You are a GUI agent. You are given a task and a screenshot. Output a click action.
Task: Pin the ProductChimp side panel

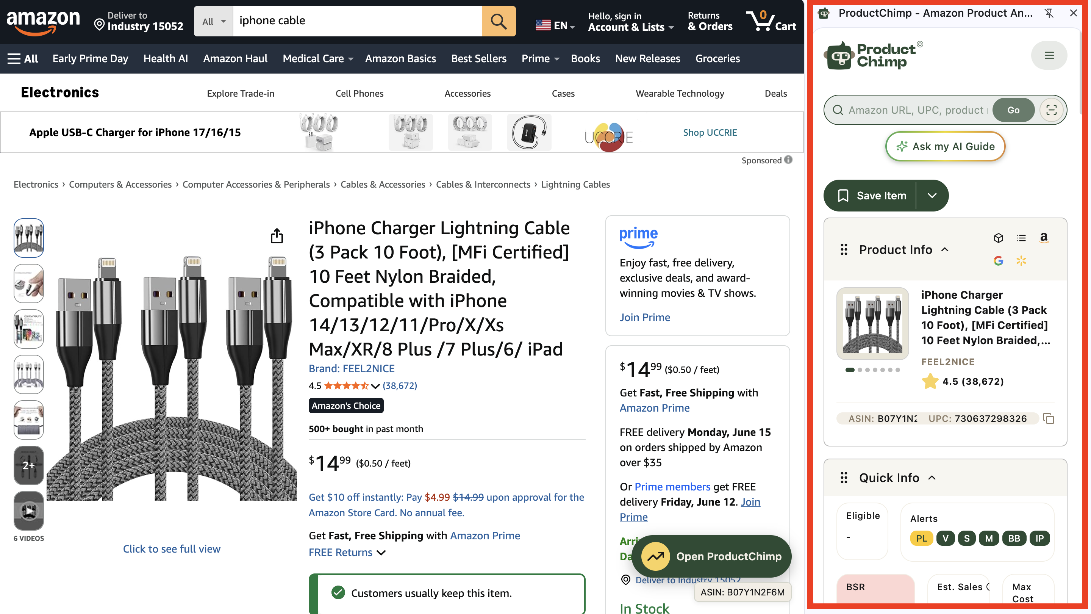coord(1049,13)
